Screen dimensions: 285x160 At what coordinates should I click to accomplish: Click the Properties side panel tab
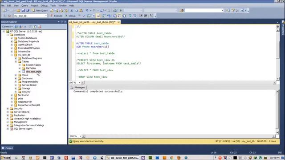point(283,28)
